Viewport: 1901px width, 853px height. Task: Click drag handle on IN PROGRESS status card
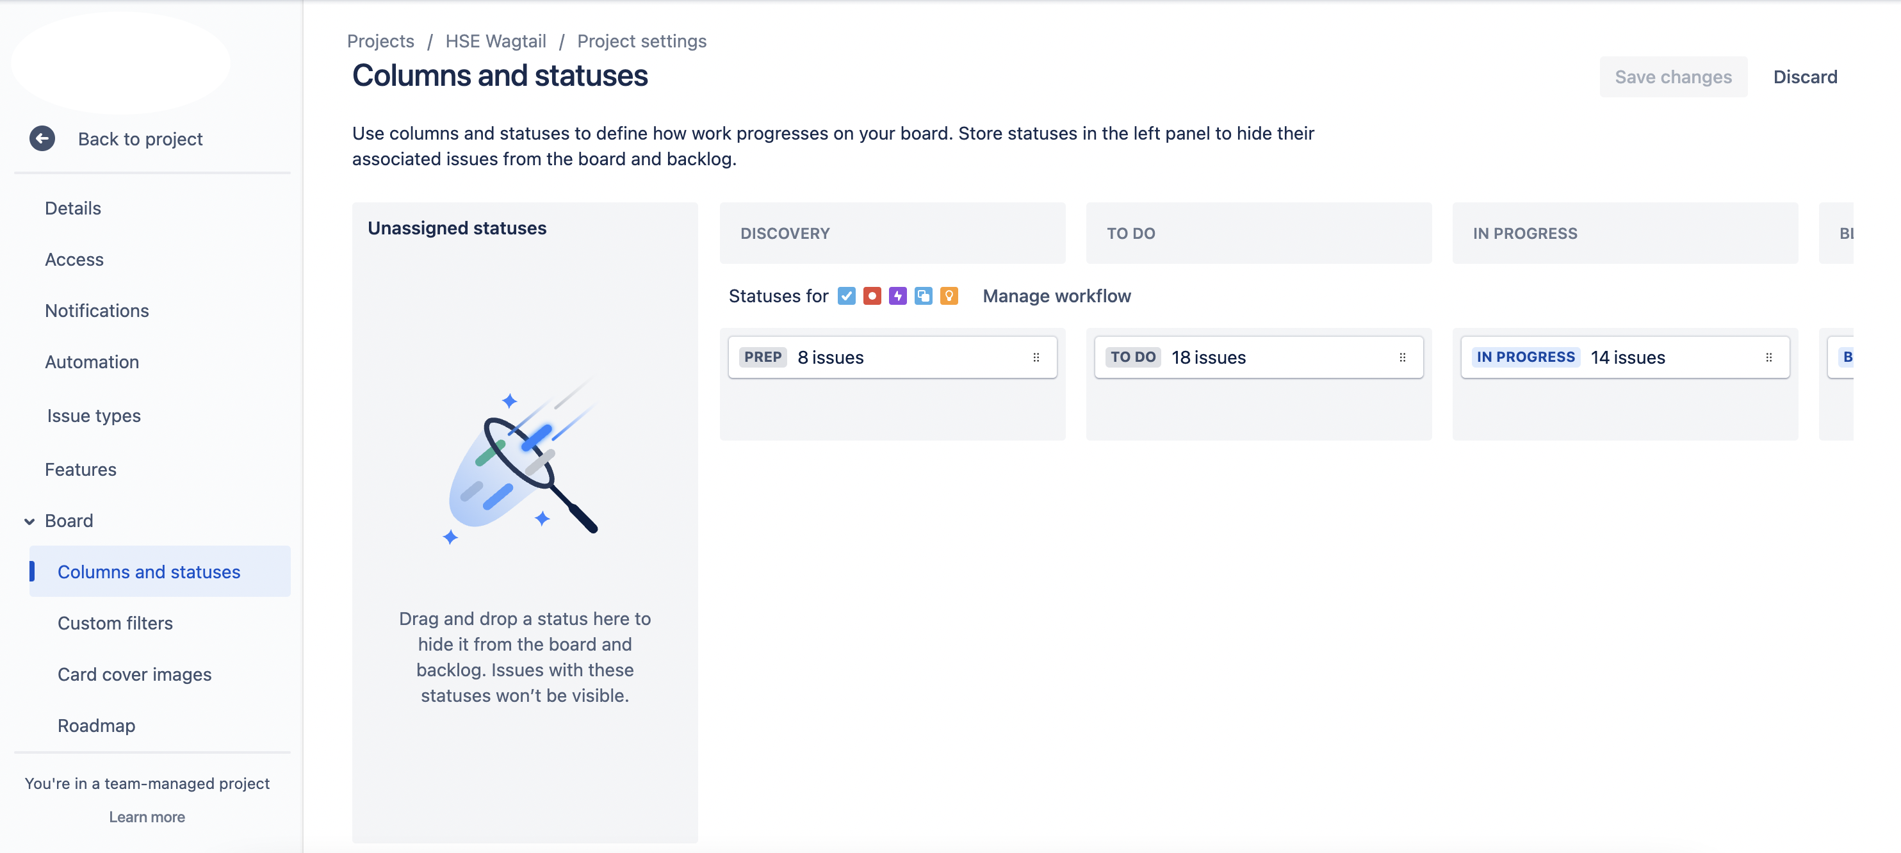pyautogui.click(x=1769, y=358)
